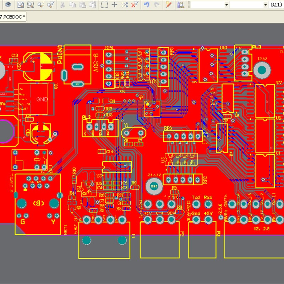Click the Deselect All icon
Screen dimensions: 284x284
click(125, 5)
